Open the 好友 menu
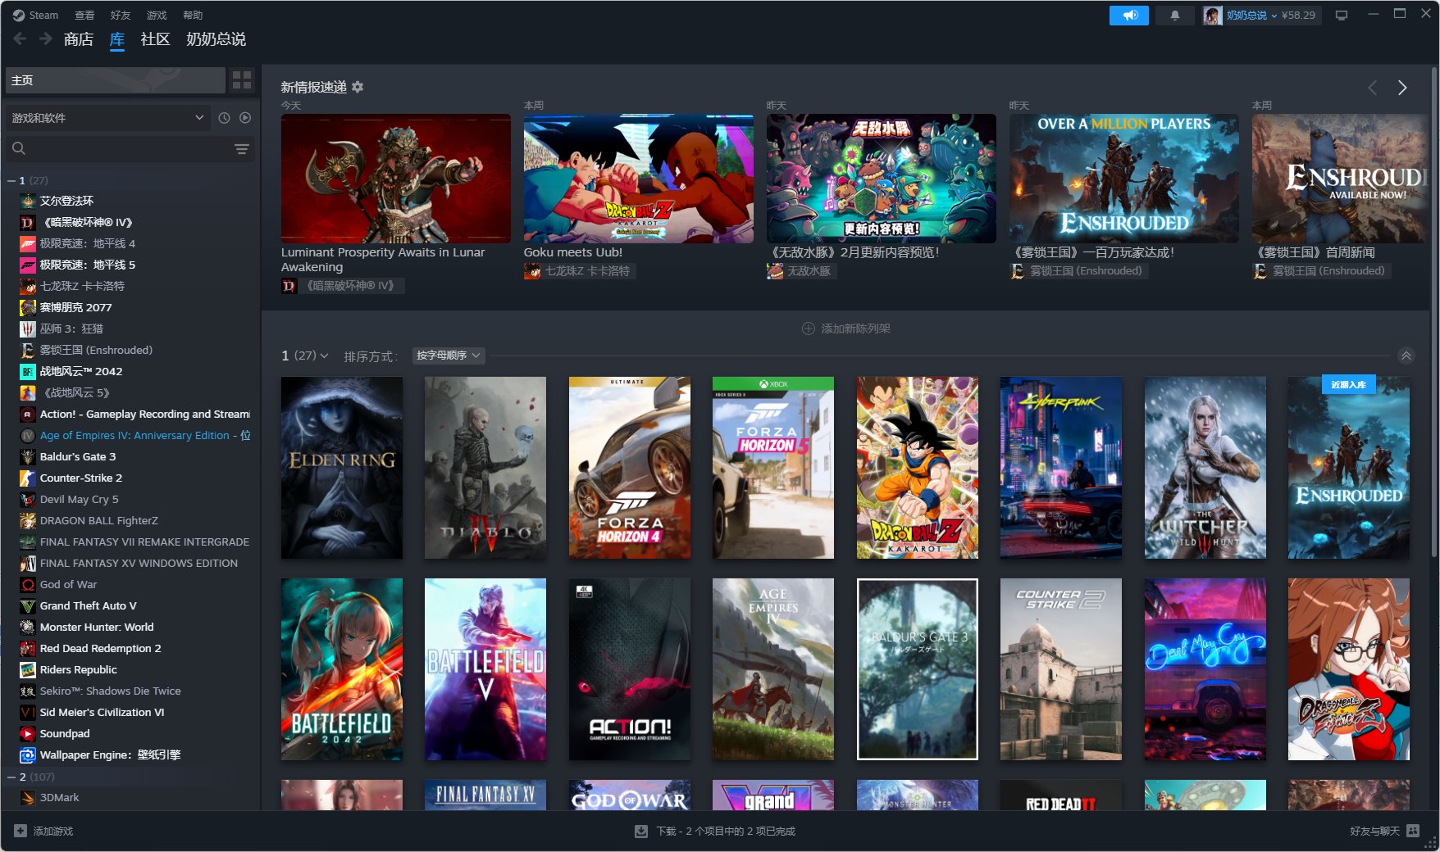 [121, 15]
